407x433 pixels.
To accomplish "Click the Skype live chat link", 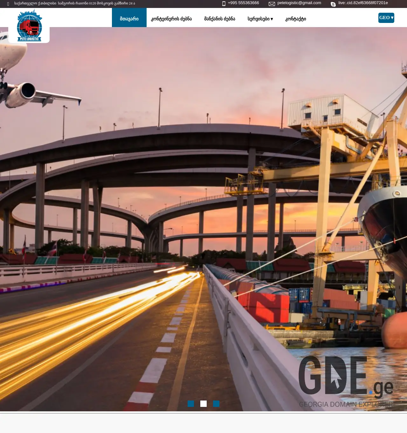I will pos(363,3).
